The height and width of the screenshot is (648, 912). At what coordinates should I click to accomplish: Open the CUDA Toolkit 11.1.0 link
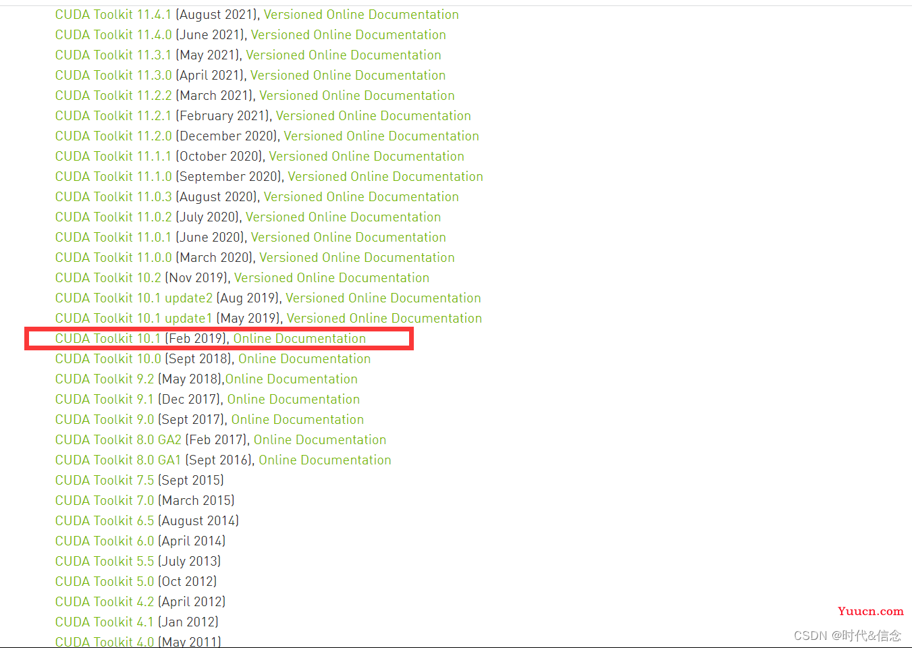point(113,176)
